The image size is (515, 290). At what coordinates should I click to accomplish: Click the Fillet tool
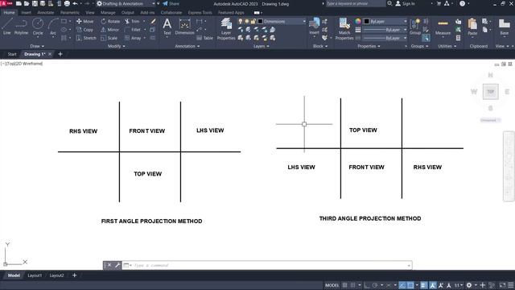pos(133,30)
